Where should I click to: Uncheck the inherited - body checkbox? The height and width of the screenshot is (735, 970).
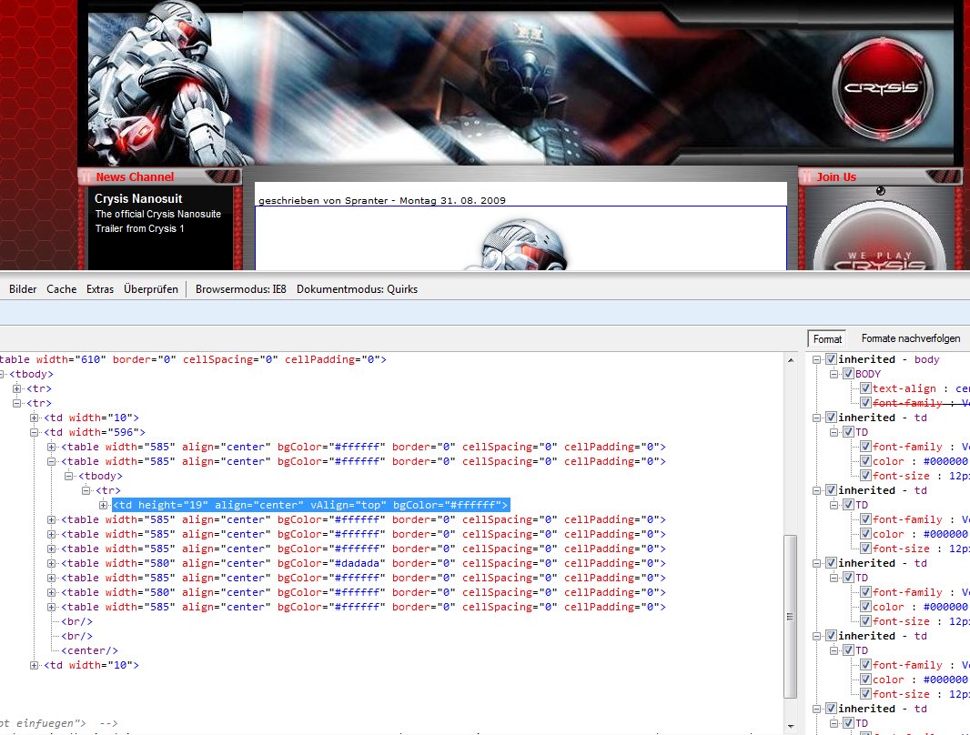(x=832, y=359)
